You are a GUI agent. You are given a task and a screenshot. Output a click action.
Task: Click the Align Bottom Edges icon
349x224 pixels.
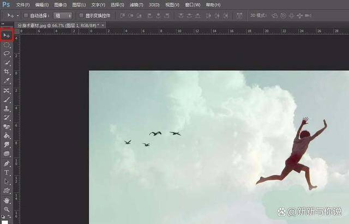point(140,16)
